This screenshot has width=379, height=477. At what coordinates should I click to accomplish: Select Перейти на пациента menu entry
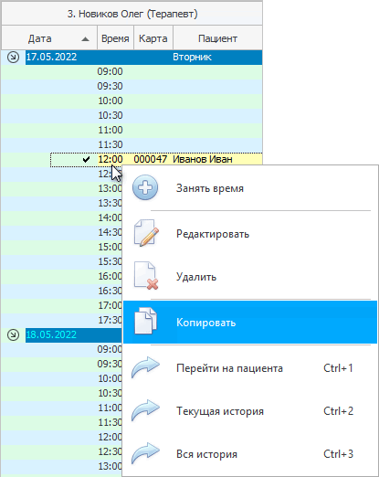point(250,368)
